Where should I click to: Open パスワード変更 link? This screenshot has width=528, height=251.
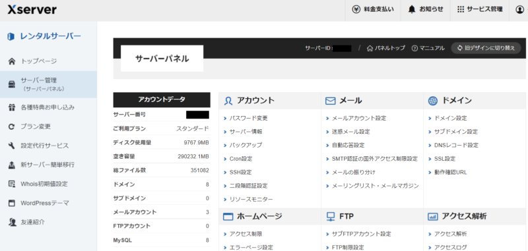coord(249,119)
